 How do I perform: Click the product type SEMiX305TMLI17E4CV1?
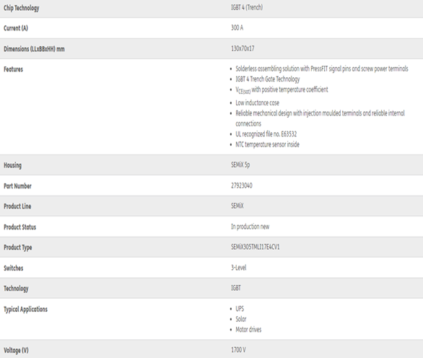click(x=256, y=247)
